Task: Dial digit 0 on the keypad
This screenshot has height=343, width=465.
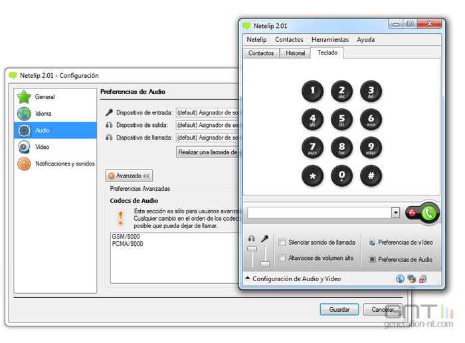Action: [341, 175]
